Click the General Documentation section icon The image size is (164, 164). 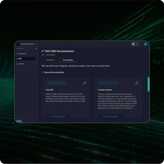42,72
